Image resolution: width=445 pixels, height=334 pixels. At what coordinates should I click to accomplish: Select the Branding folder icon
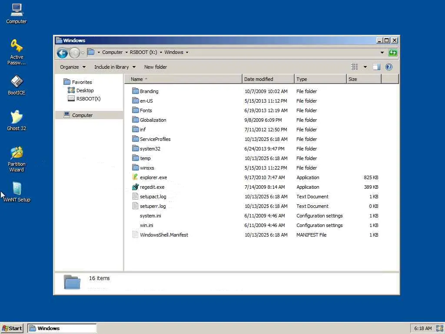(x=136, y=91)
